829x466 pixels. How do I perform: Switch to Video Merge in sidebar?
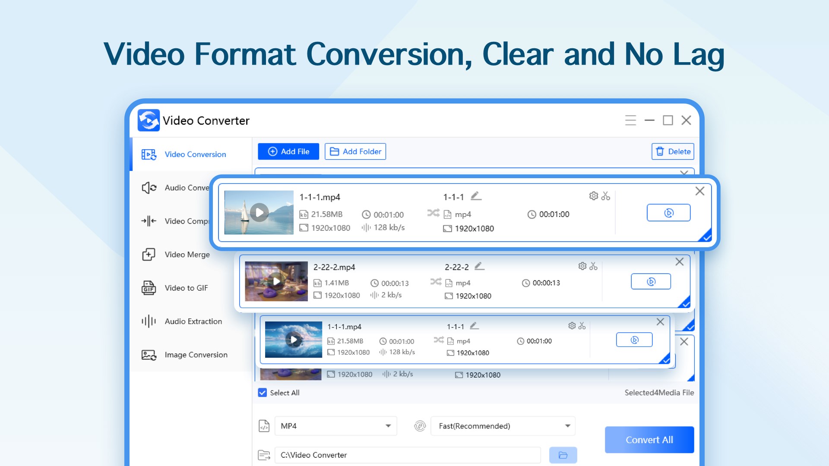[187, 255]
